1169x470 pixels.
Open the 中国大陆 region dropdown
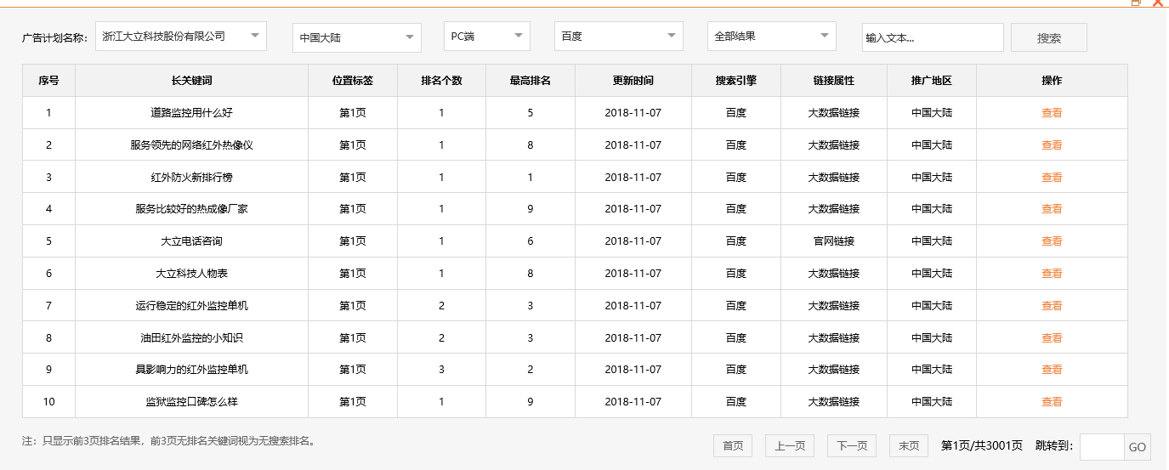357,37
